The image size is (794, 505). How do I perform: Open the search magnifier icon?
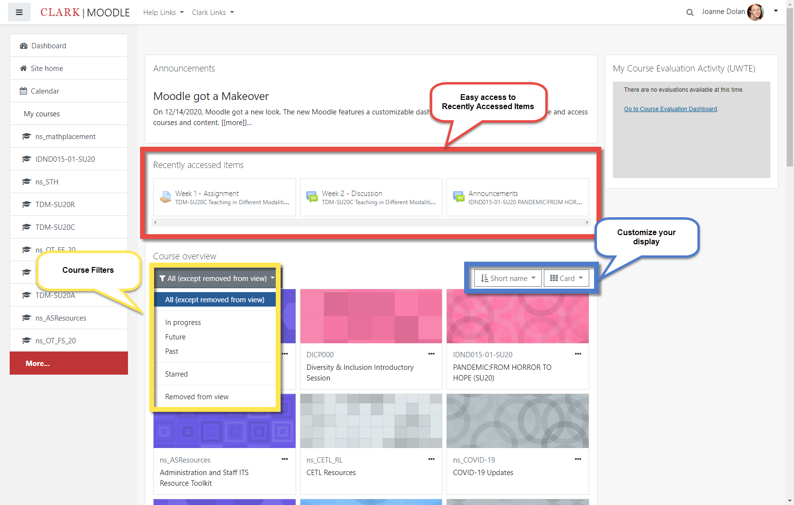[x=690, y=13]
